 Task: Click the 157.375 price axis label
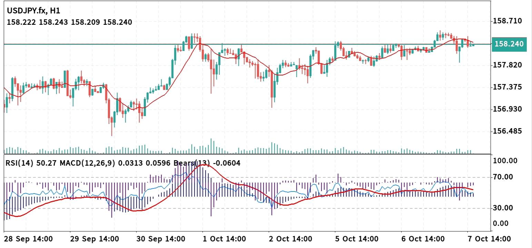[508, 87]
